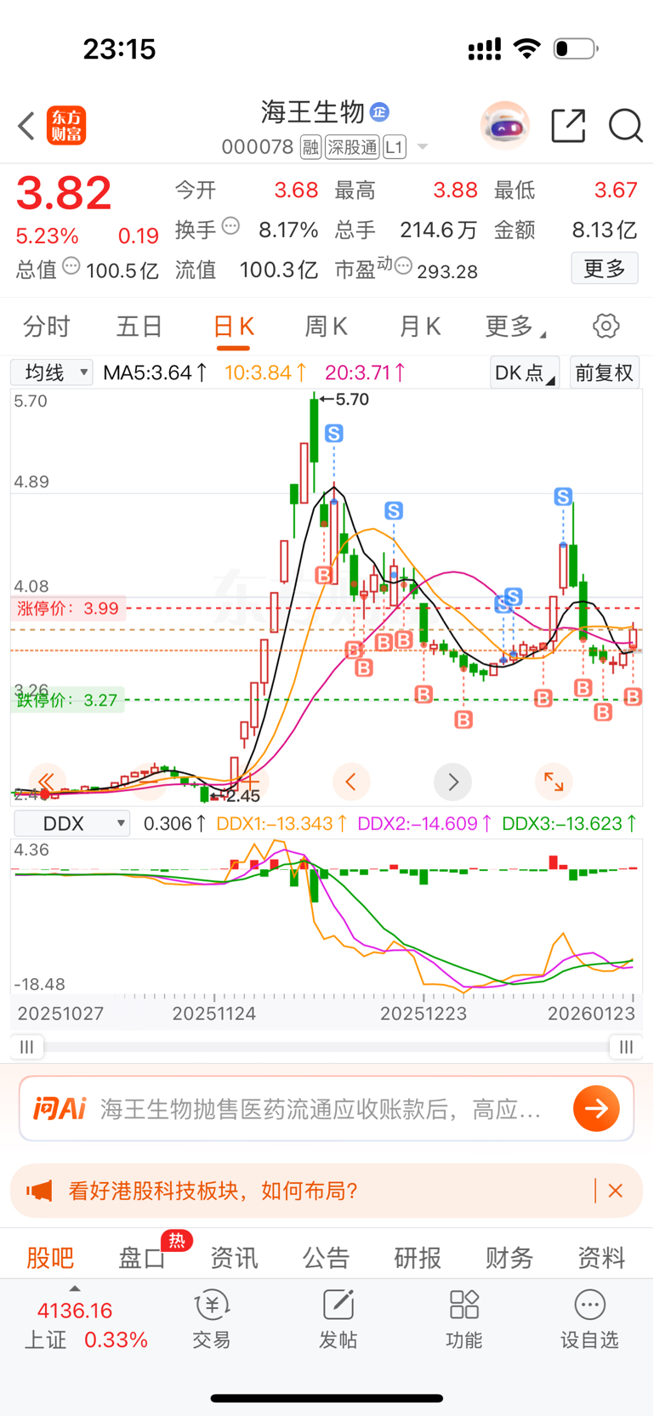Screen dimensions: 654x1416
Task: Tap the info icon beside 总值
Action: [x=71, y=266]
